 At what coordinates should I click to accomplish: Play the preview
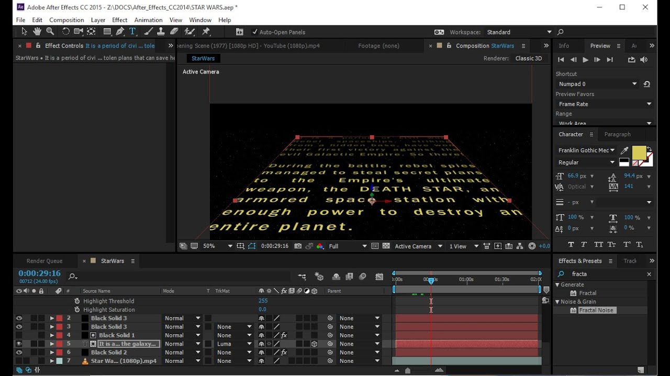(585, 60)
